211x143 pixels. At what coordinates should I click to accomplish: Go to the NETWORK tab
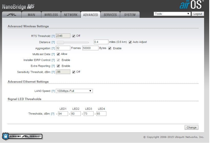[71, 15]
